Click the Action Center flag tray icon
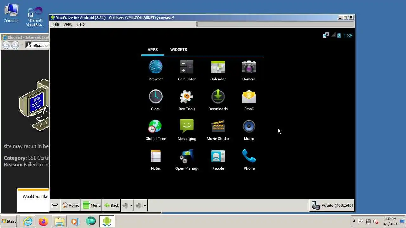The width and height of the screenshot is (406, 228). pos(361,221)
